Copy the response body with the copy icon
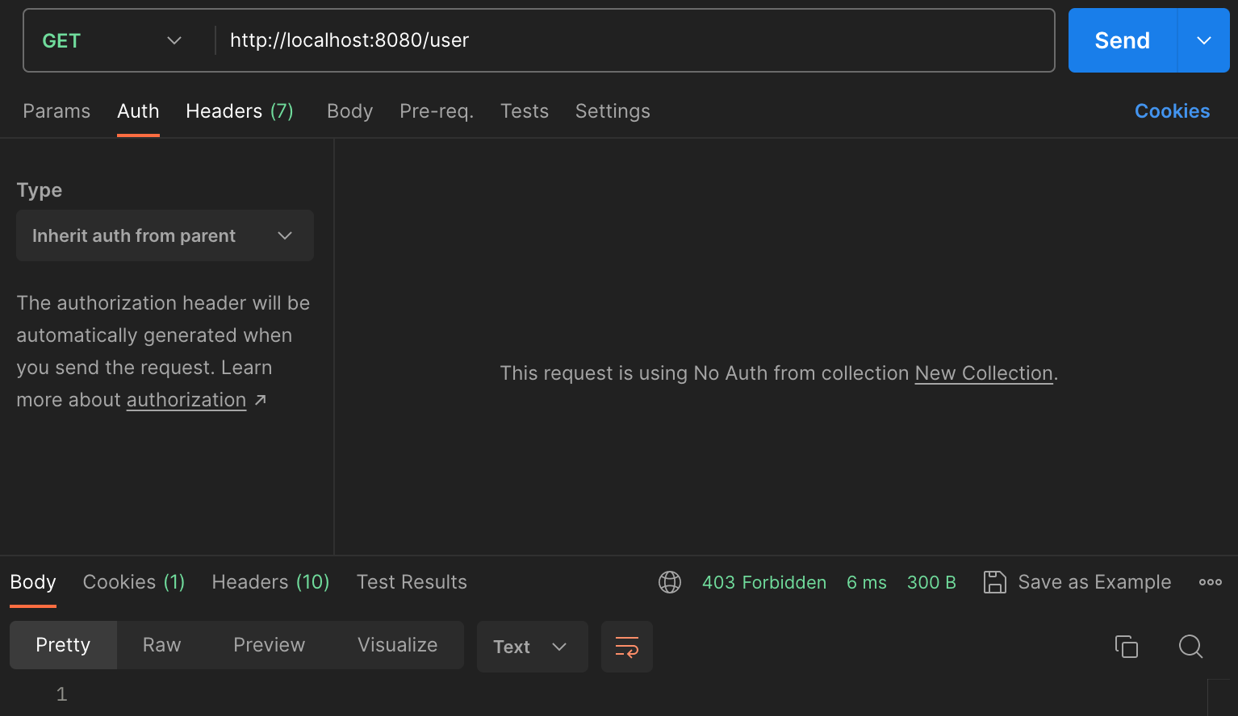This screenshot has width=1238, height=716. point(1127,647)
